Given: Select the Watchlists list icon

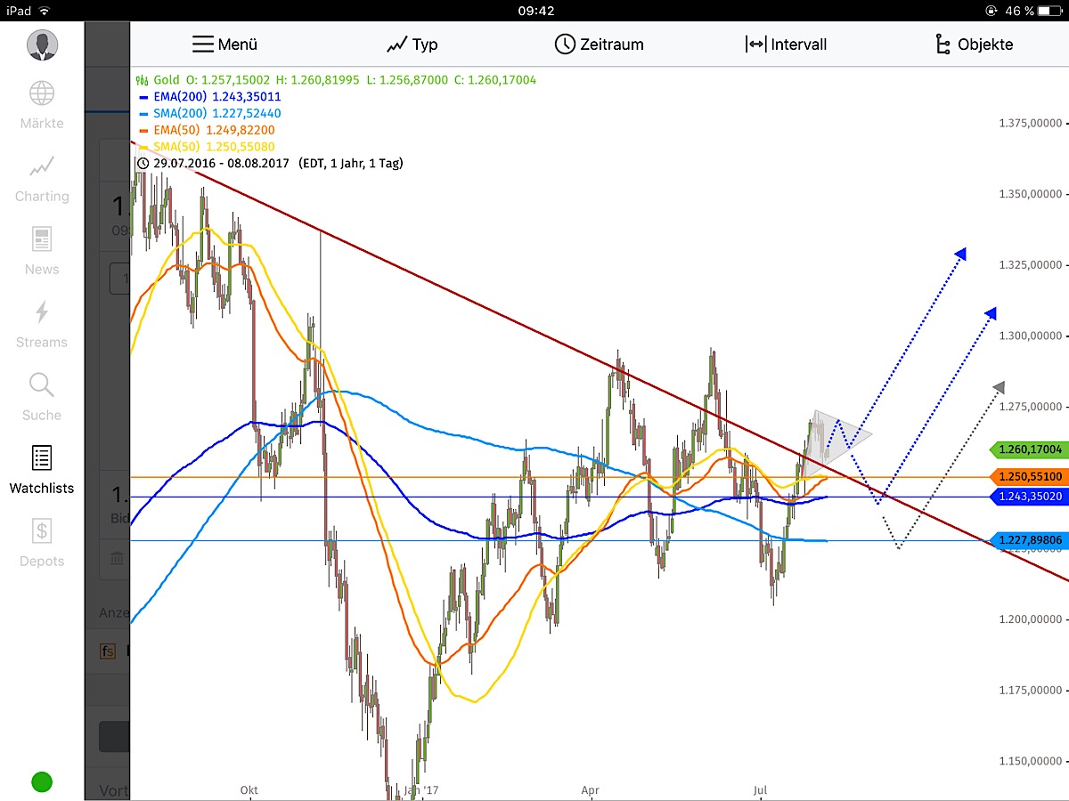Looking at the screenshot, I should tap(40, 459).
